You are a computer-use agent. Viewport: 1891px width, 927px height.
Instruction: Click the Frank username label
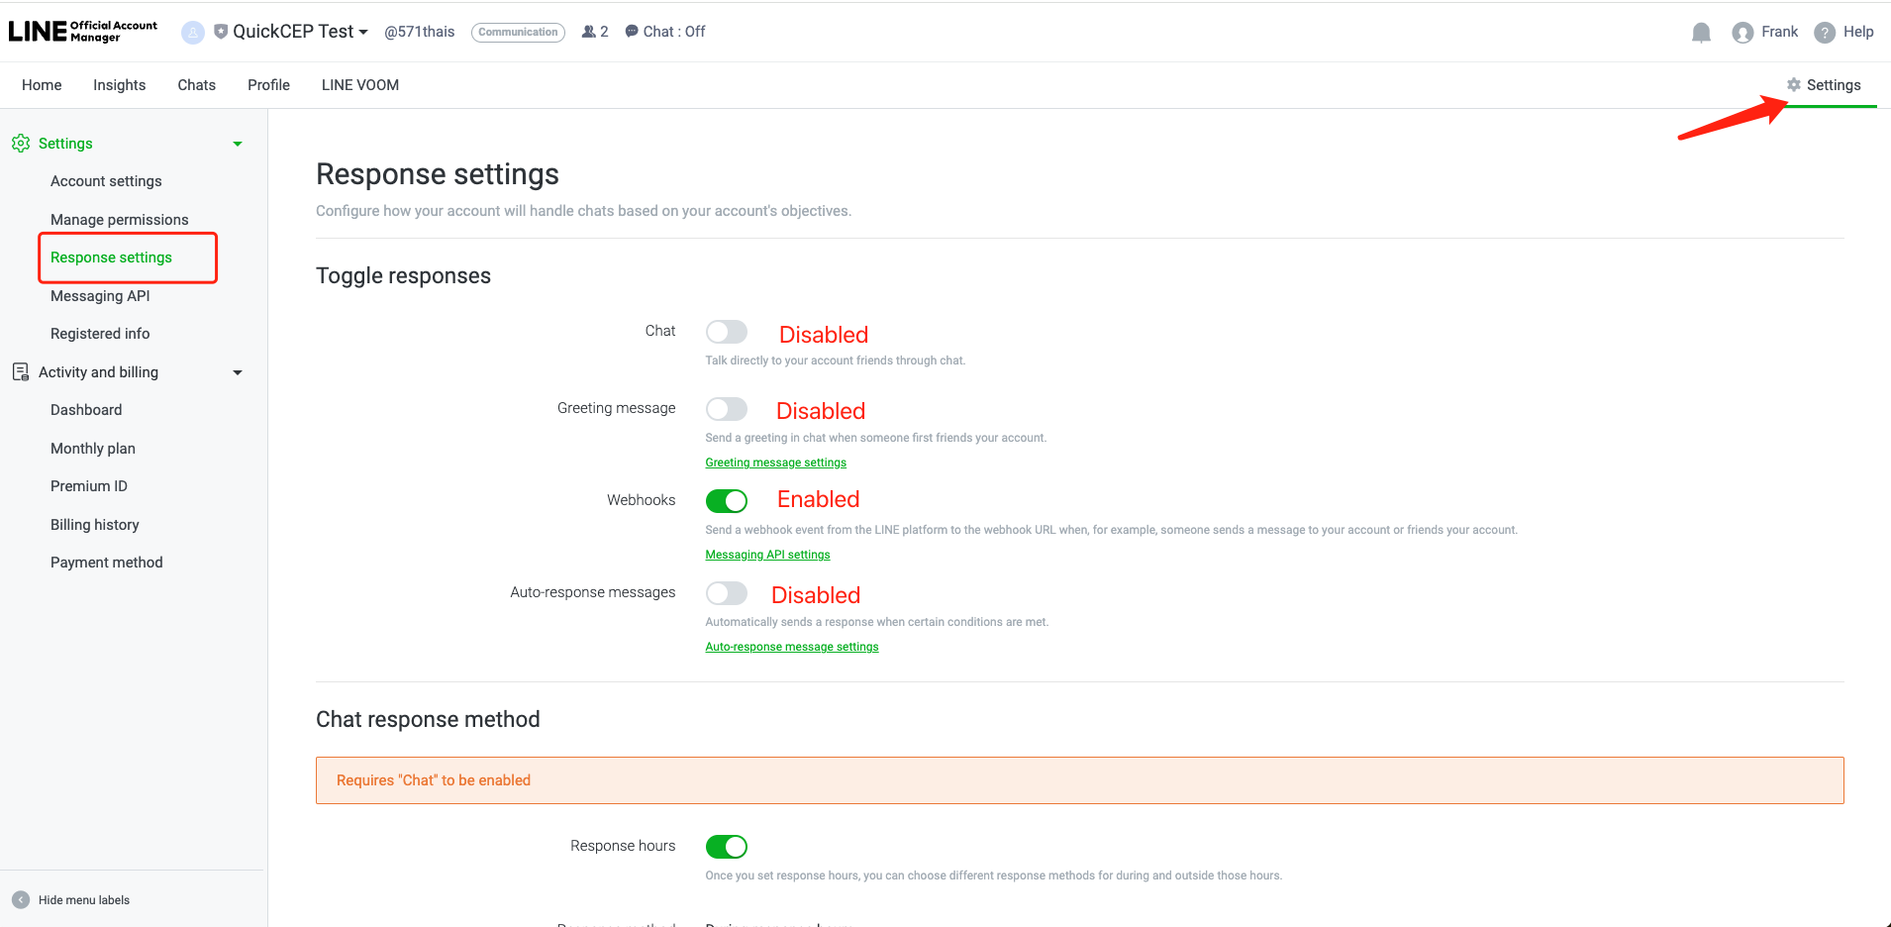(1779, 32)
